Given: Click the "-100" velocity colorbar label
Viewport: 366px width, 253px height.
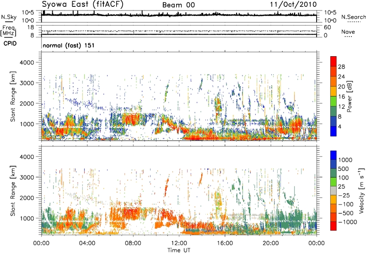Looking at the screenshot, I should pyautogui.click(x=346, y=204).
